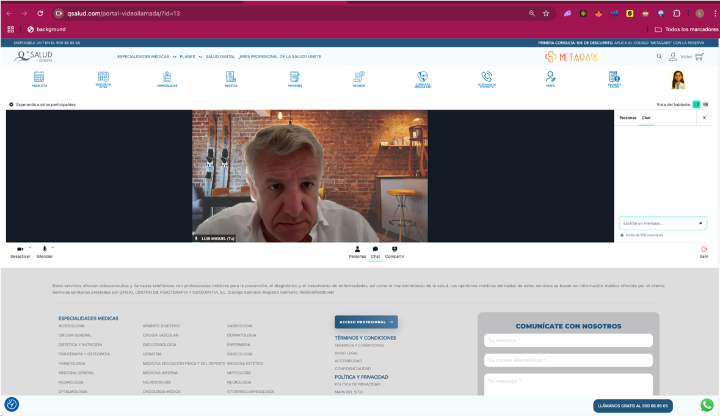Send chat message with arrow button
Screen dimensions: 720x416
click(x=700, y=223)
